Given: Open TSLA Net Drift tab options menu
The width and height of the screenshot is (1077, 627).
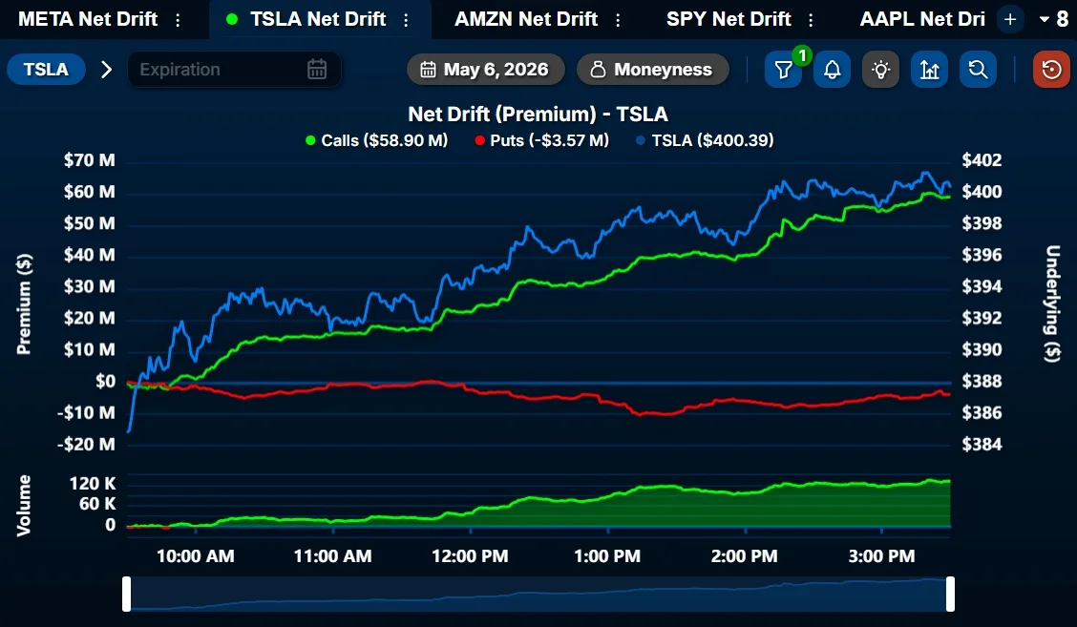Looking at the screenshot, I should click(x=406, y=20).
